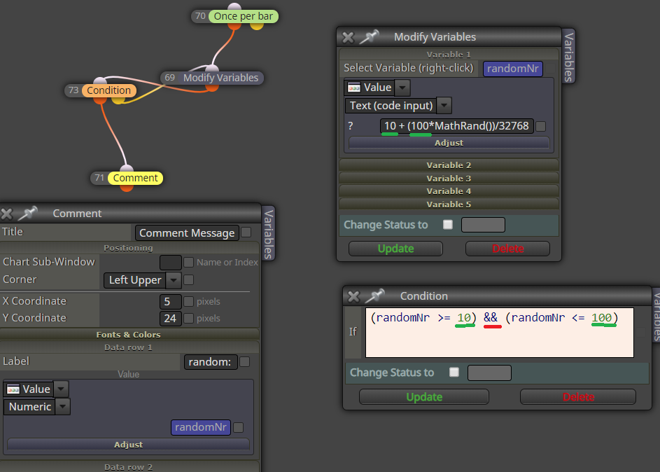The image size is (660, 472).
Task: Click status field in Modify Variables panel
Action: click(x=483, y=224)
